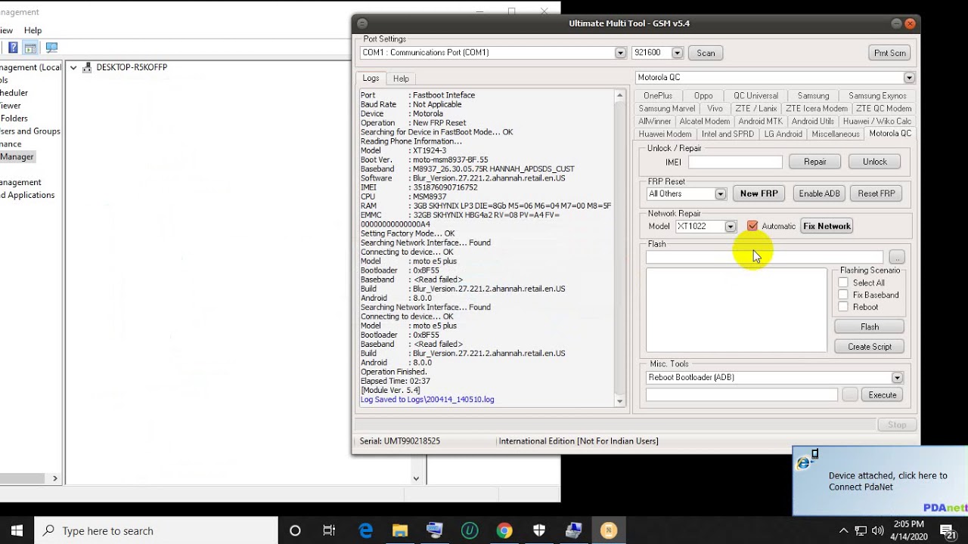
Task: Open the Samsung Exynos tab
Action: [877, 96]
